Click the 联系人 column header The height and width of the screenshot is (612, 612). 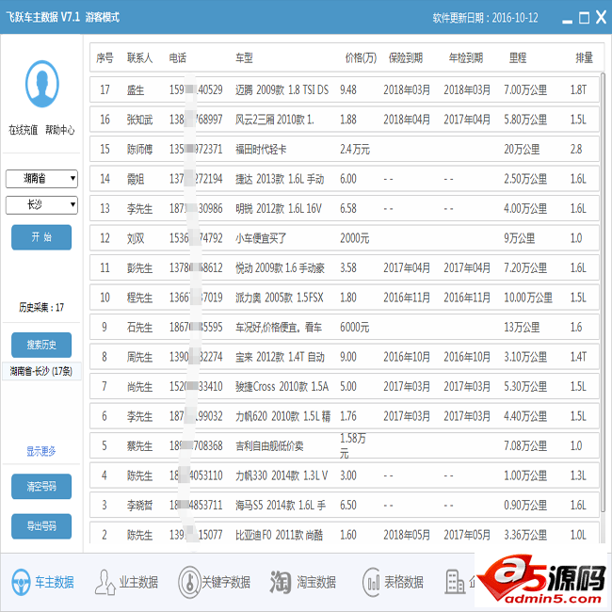[x=139, y=58]
